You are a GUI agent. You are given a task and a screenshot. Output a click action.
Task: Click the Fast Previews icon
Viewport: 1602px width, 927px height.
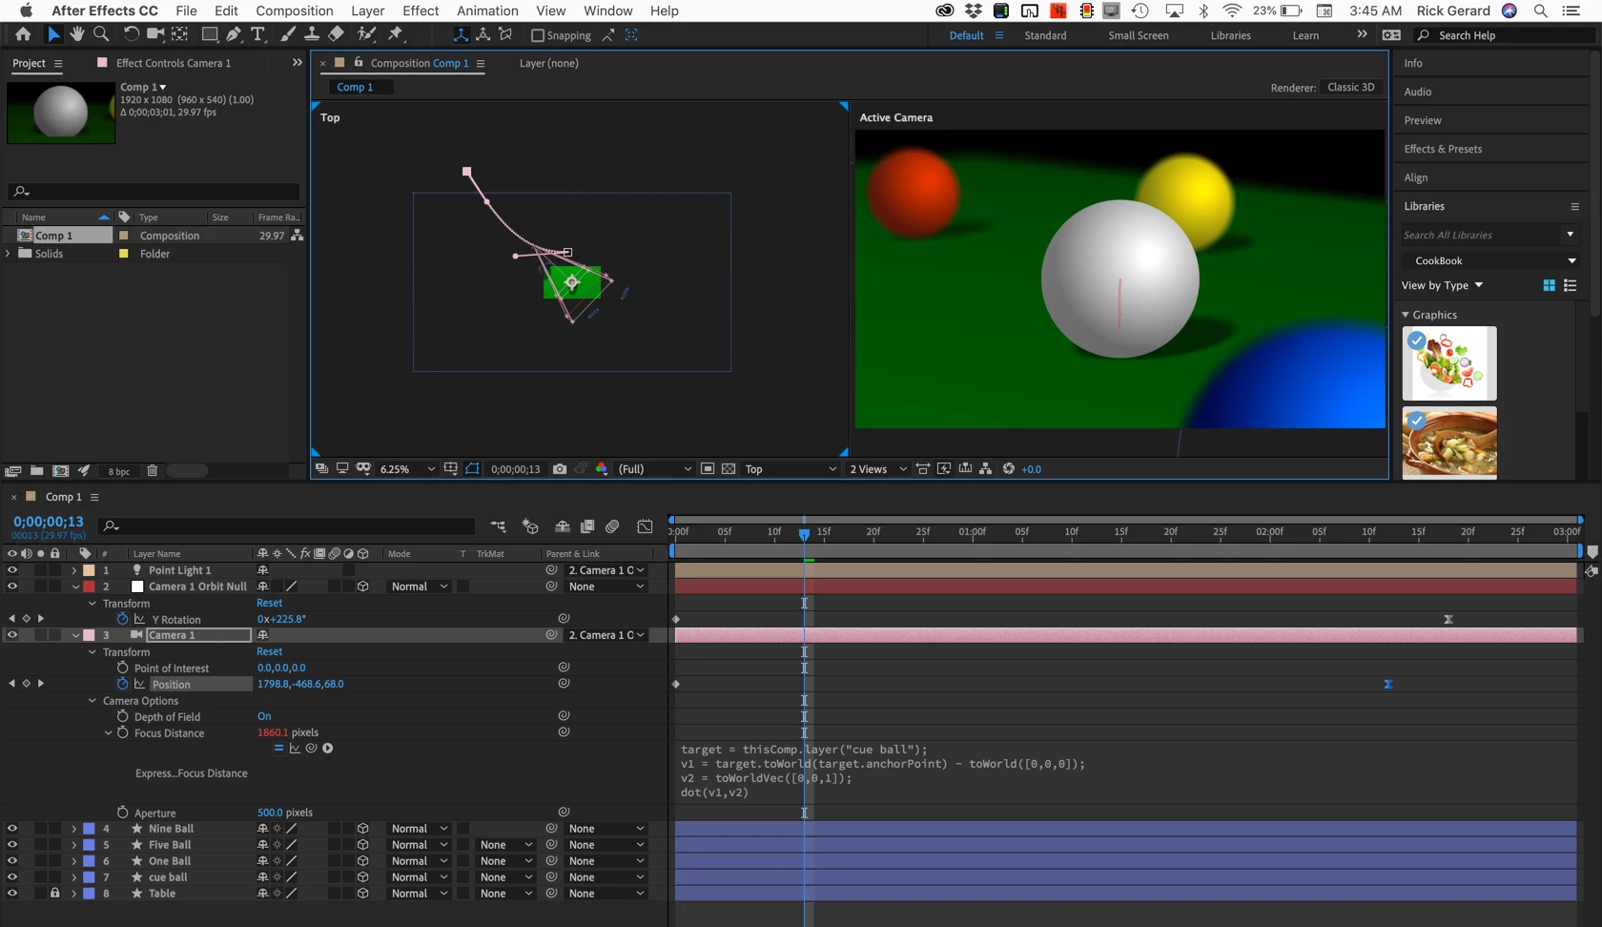tap(944, 469)
